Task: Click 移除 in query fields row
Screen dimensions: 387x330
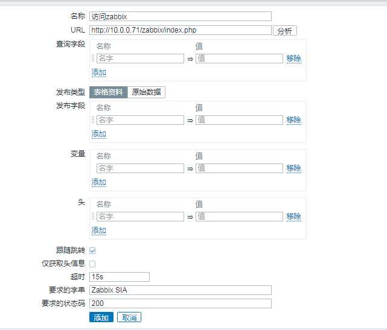Action: [293, 59]
